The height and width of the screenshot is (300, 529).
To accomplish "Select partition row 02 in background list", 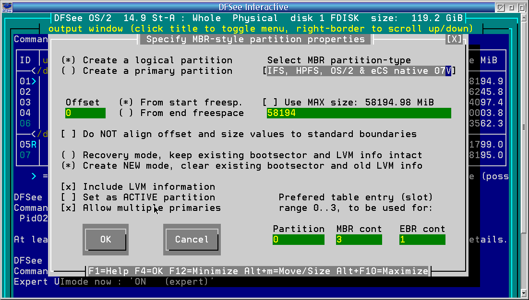I will click(25, 92).
